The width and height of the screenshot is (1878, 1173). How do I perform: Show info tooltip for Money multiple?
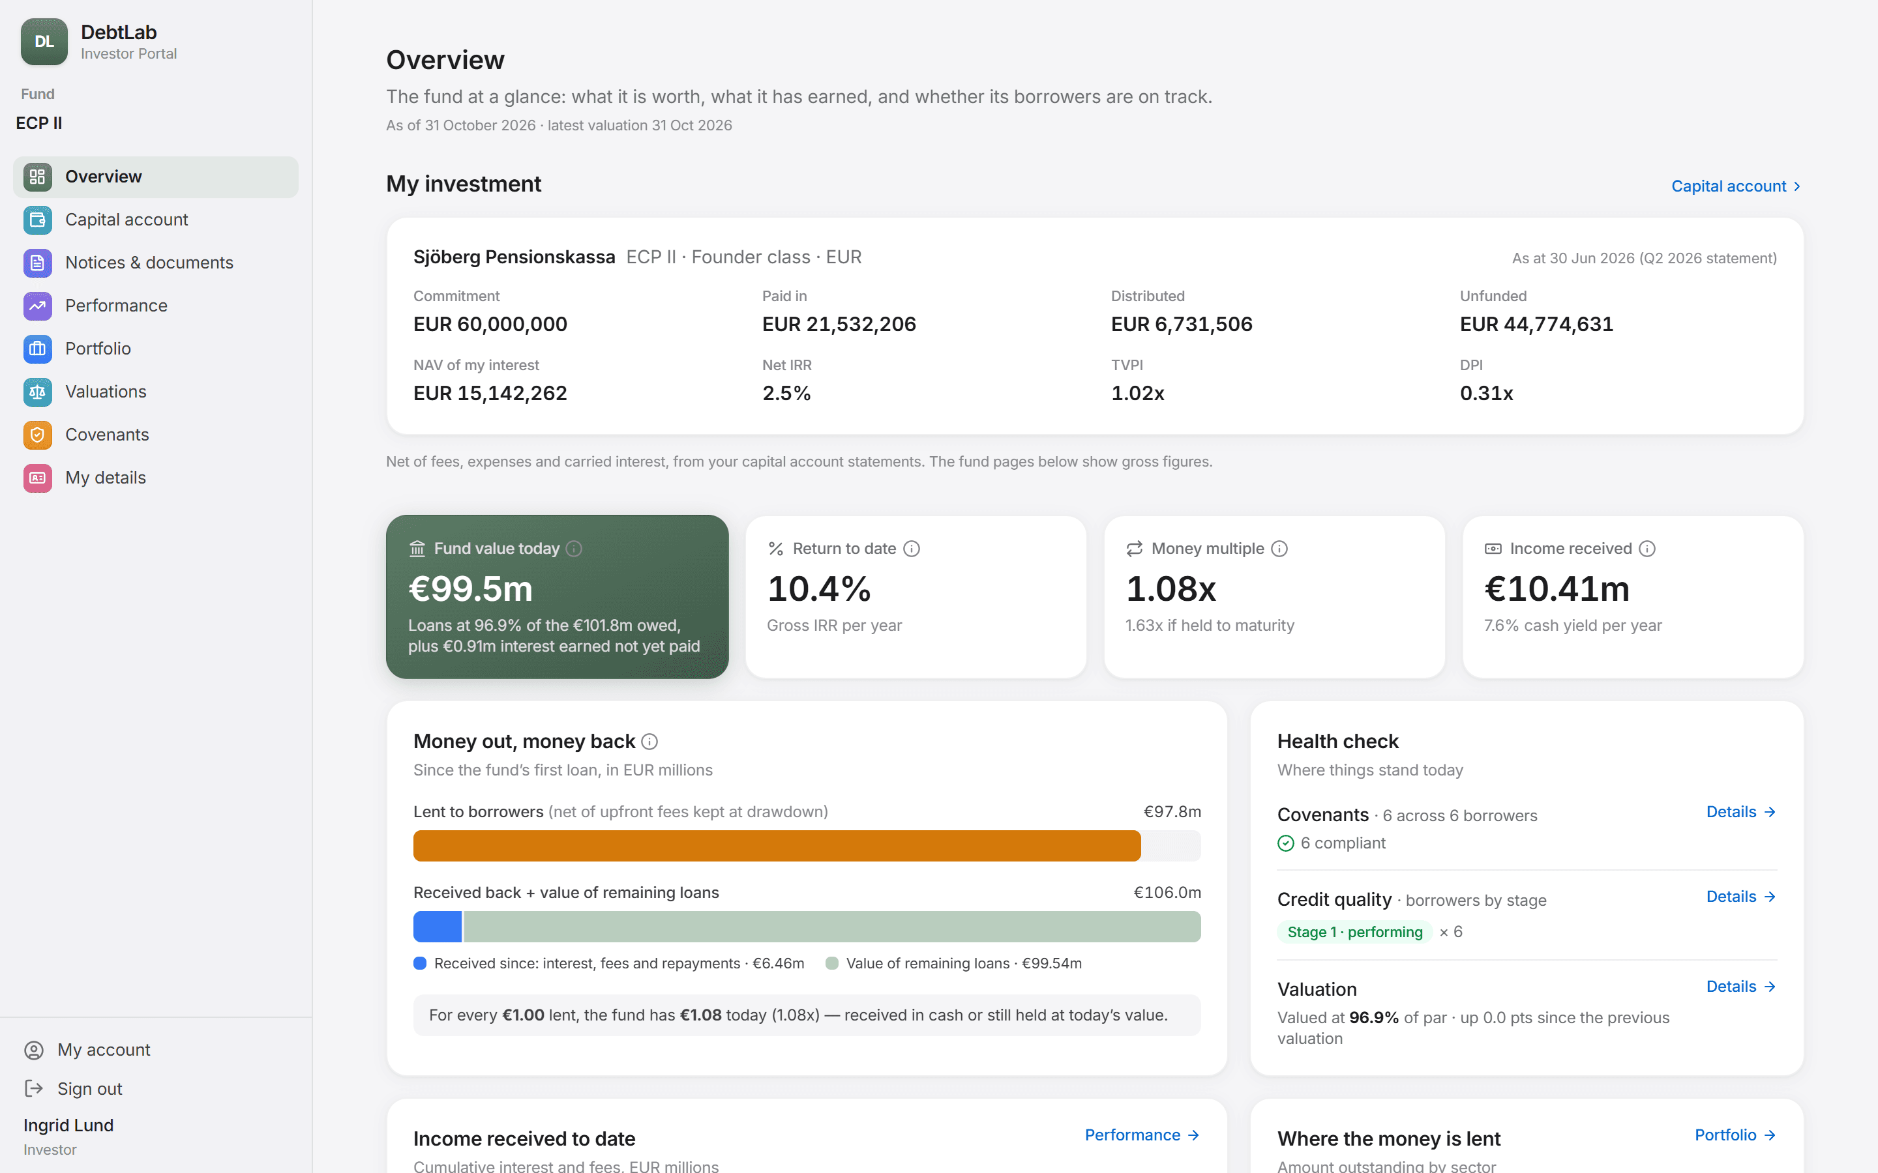[1279, 549]
